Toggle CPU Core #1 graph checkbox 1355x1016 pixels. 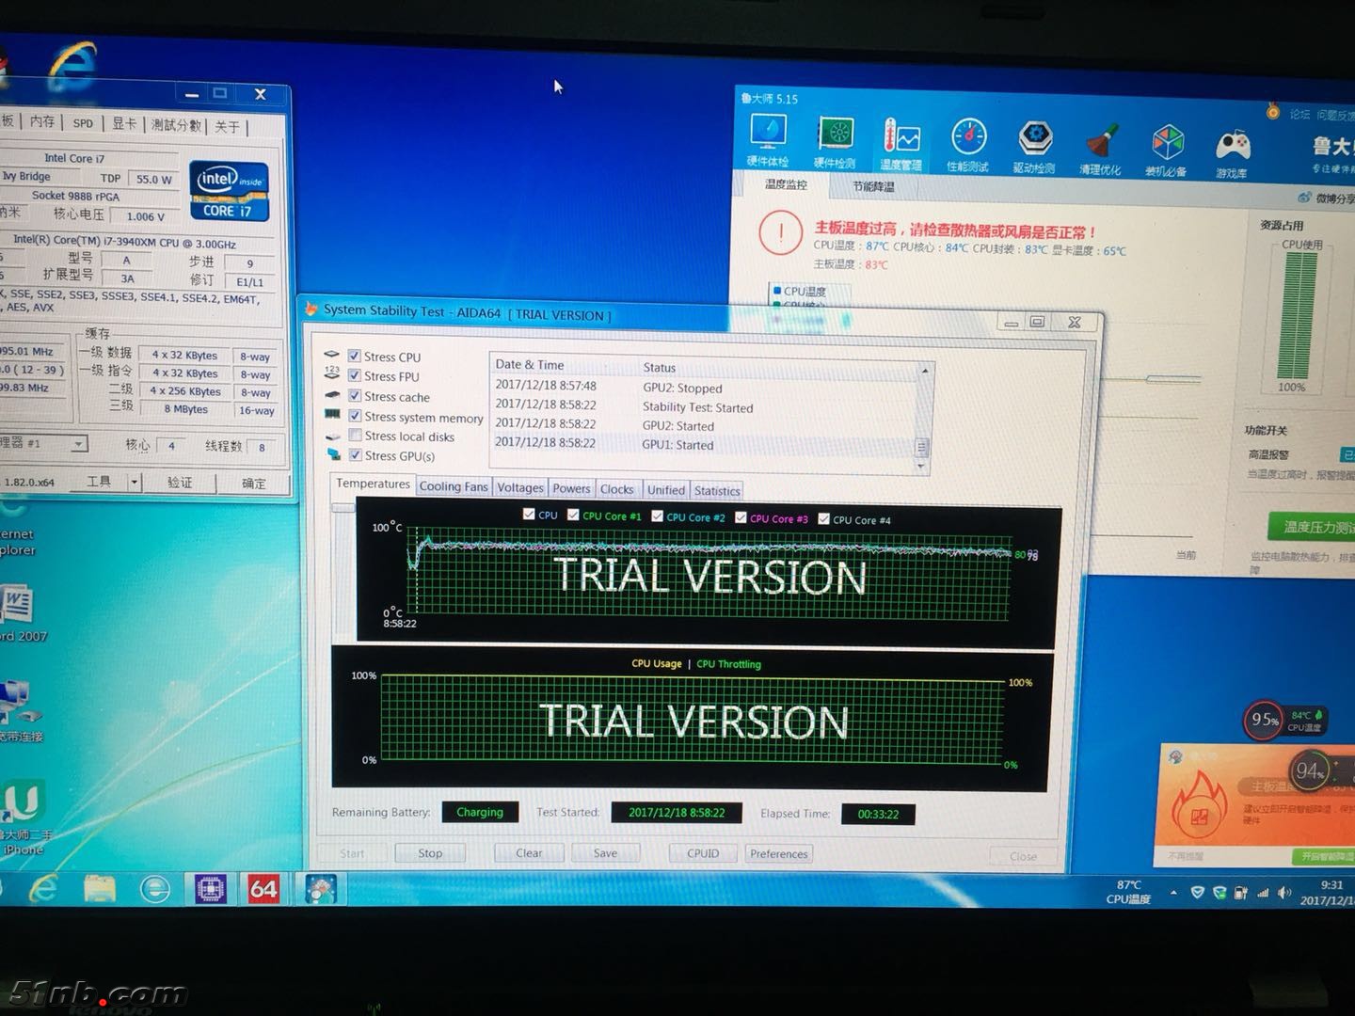tap(573, 515)
